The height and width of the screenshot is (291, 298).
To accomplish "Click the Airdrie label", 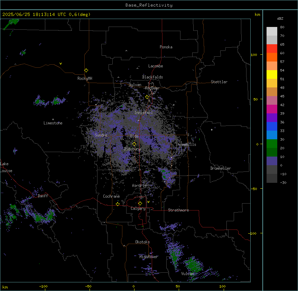I will 139,186.
